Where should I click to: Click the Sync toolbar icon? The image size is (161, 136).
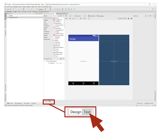[10, 9]
